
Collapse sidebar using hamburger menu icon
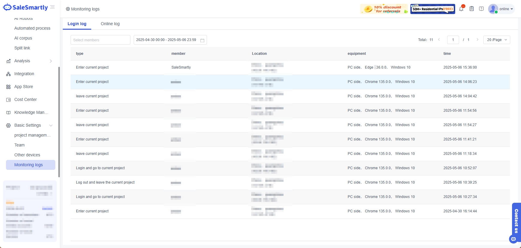coord(52,7)
